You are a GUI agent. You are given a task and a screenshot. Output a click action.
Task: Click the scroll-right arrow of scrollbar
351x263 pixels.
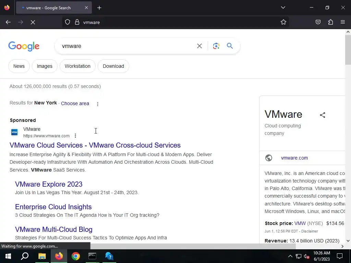(342, 246)
